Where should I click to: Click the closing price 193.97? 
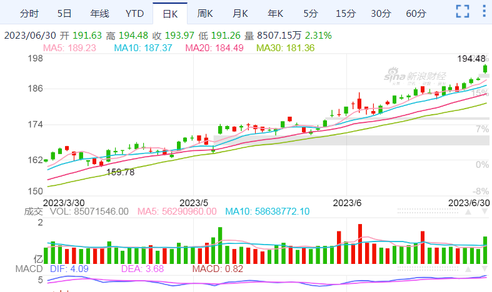pos(179,36)
